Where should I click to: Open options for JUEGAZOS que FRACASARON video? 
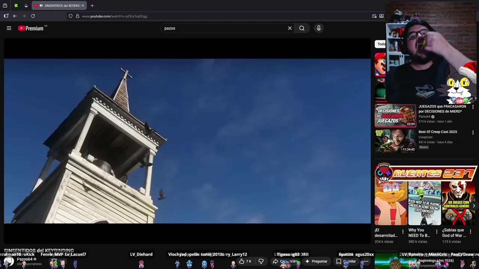(473, 107)
